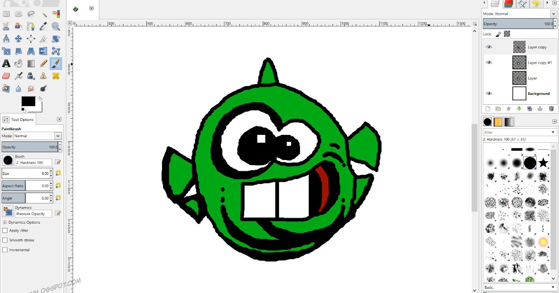This screenshot has width=559, height=293.
Task: Switch to the Paths tab
Action: 523,4
